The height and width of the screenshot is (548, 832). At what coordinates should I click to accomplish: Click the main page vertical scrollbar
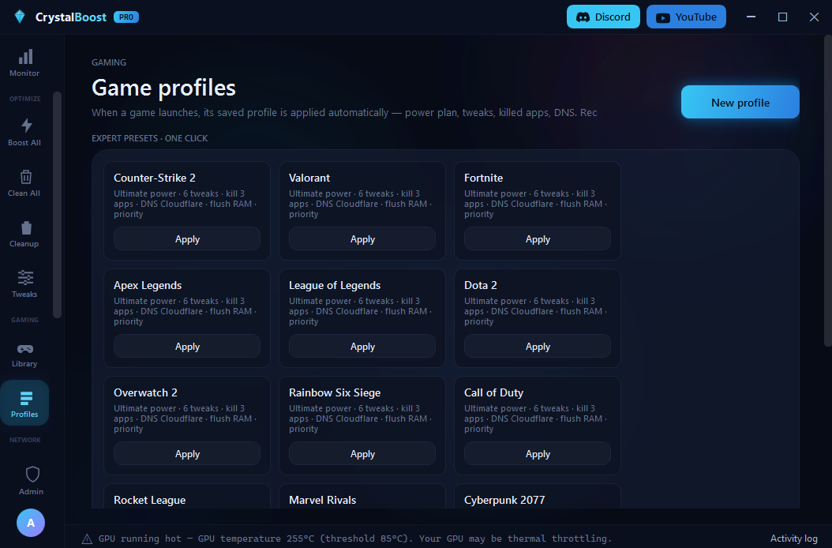[828, 191]
